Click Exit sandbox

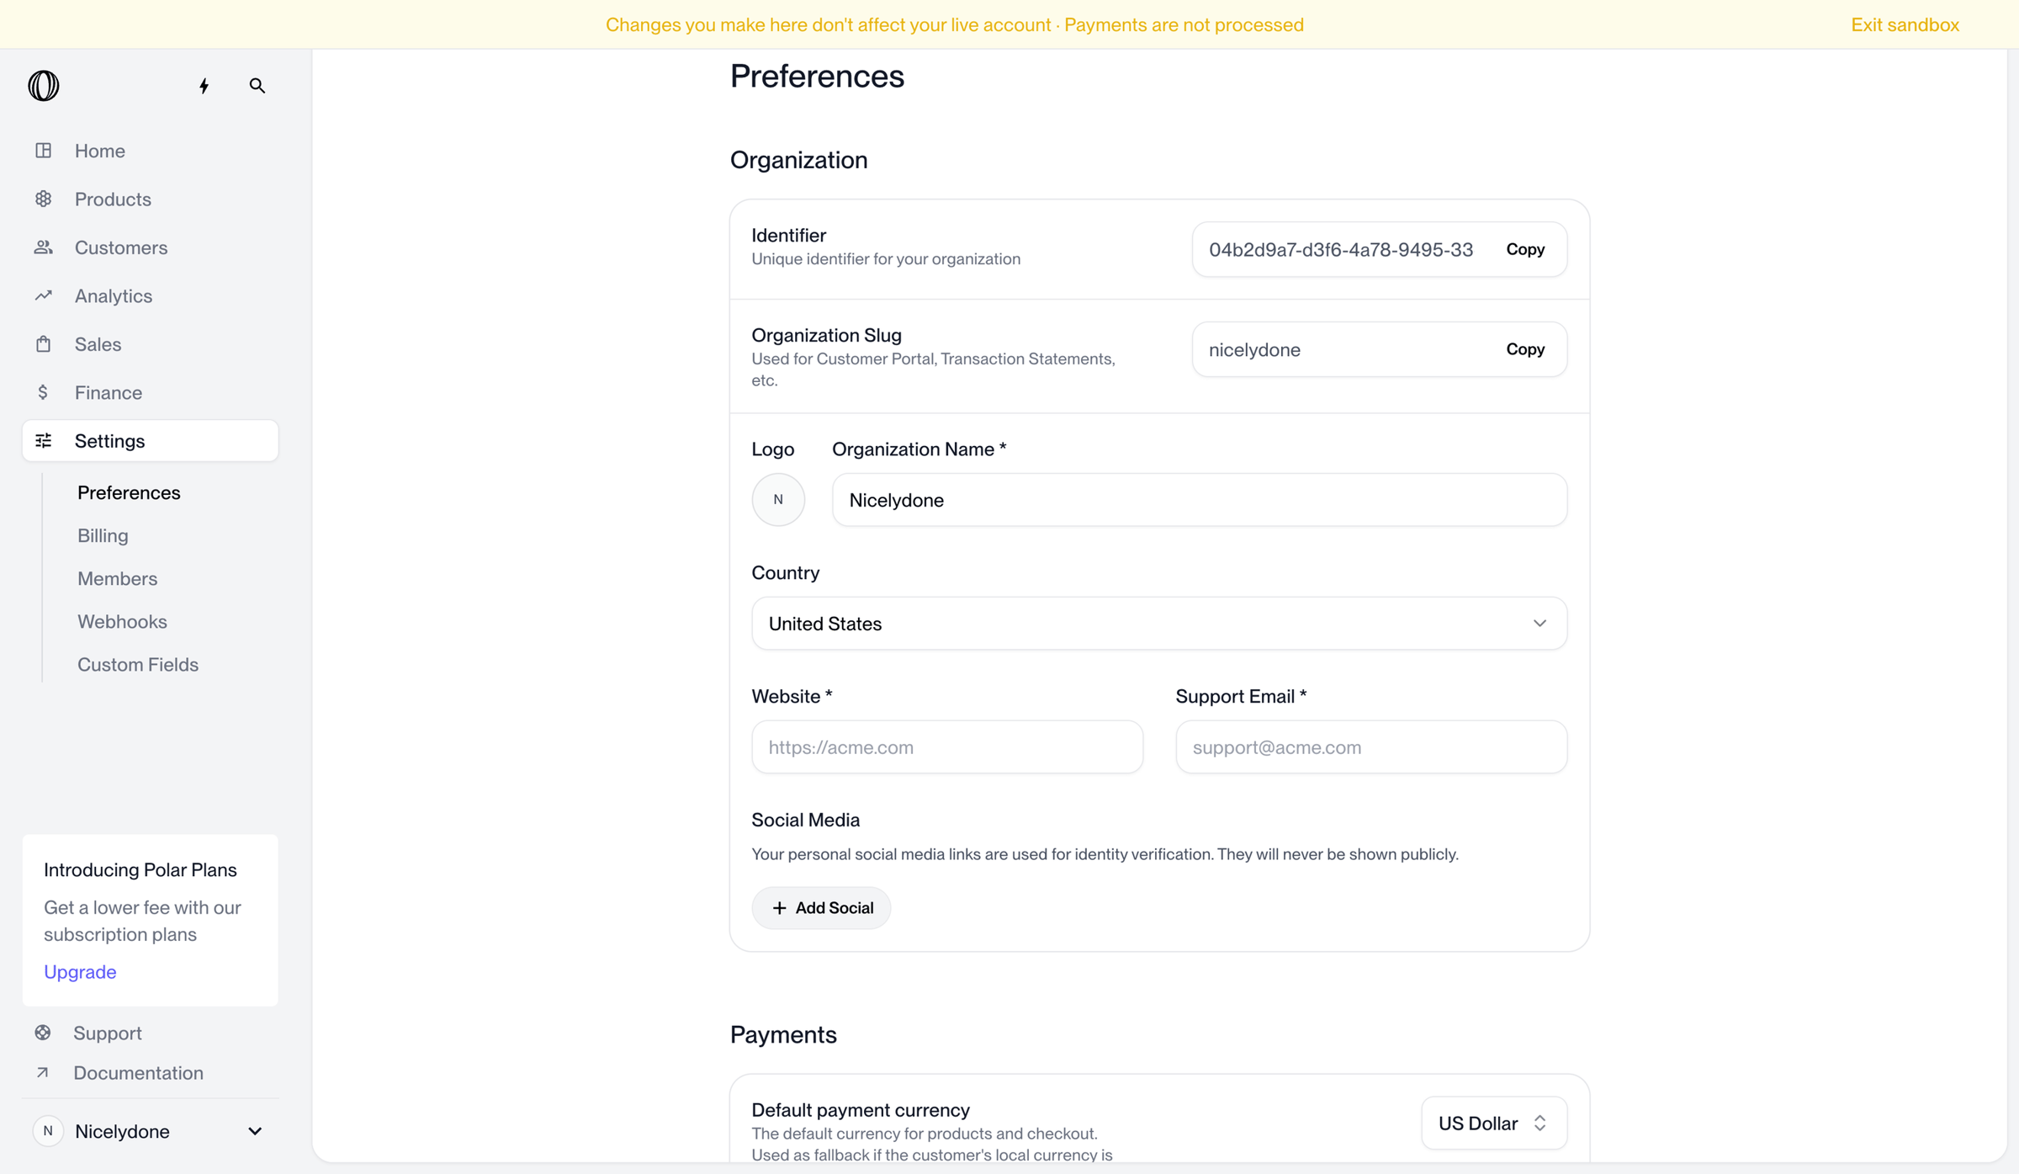coord(1905,24)
